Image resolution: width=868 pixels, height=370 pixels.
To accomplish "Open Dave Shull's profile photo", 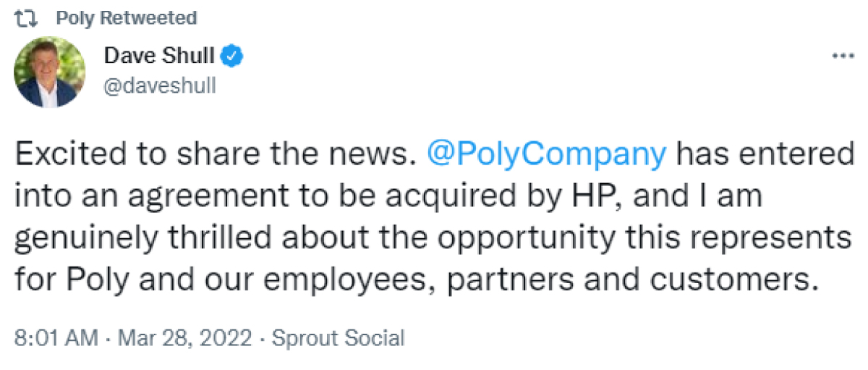I will (x=50, y=72).
